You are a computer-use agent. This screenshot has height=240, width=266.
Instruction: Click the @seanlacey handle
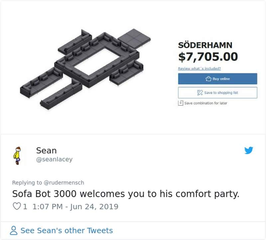(x=54, y=159)
